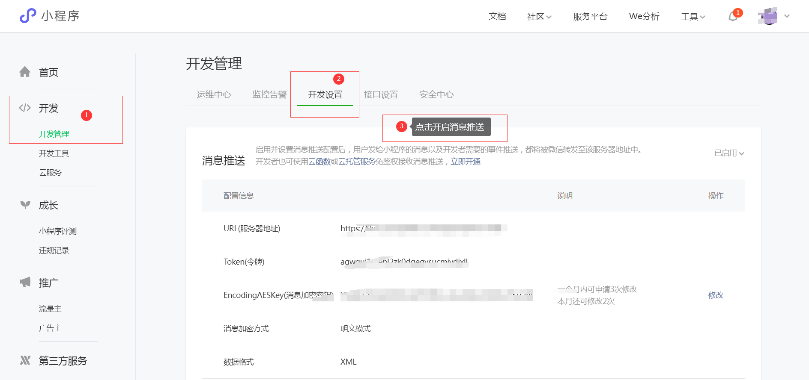Click the home icon beside 首页
Viewport: 809px width, 380px height.
pyautogui.click(x=25, y=72)
